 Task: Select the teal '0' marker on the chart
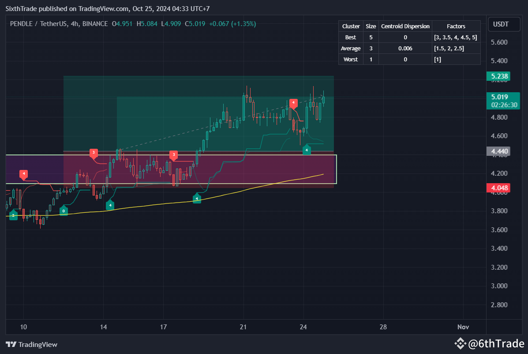tap(63, 211)
